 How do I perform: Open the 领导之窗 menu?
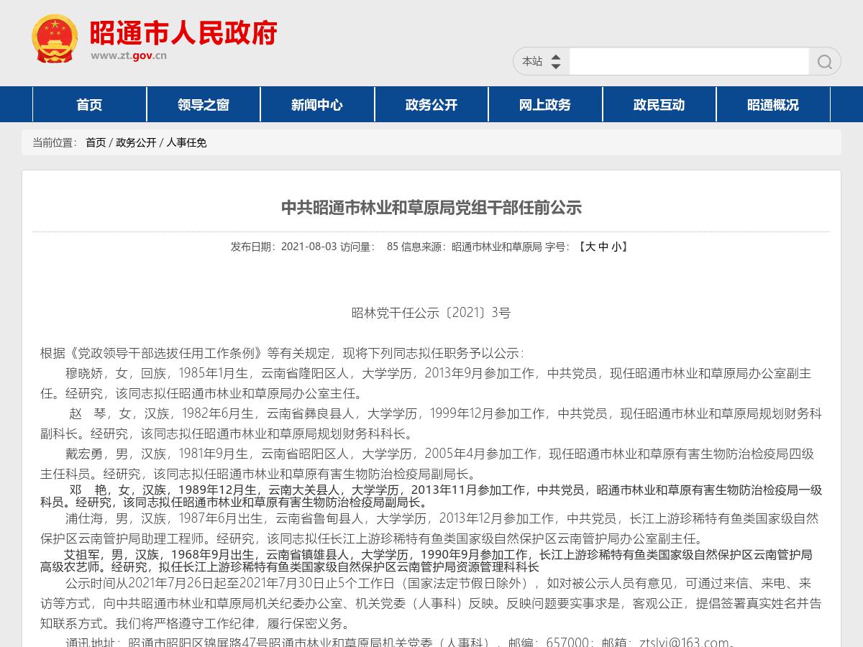(x=203, y=104)
